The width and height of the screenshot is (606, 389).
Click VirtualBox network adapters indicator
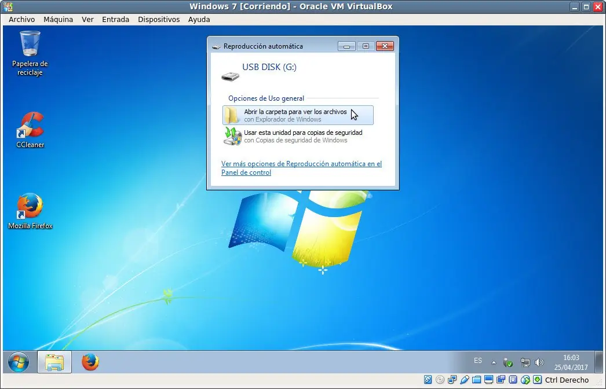[x=452, y=380]
